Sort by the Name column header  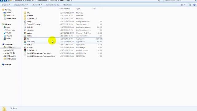[26, 9]
